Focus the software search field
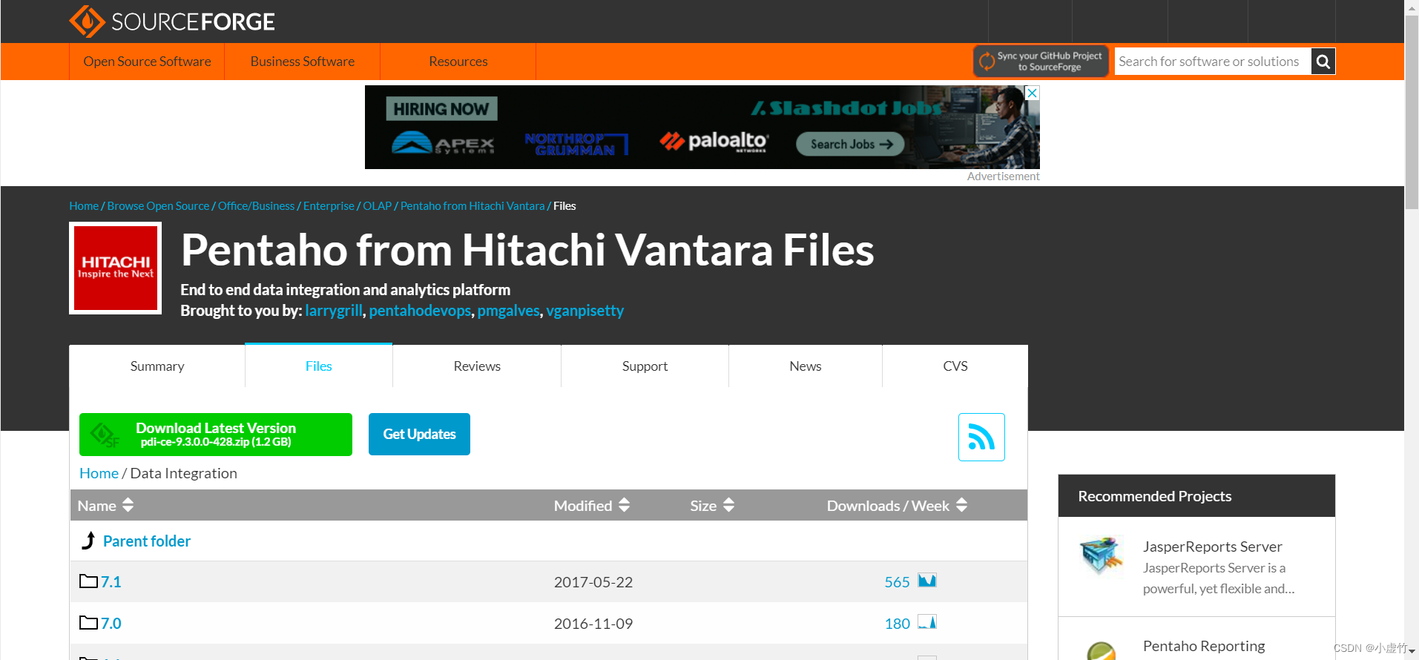This screenshot has height=660, width=1419. [x=1212, y=62]
